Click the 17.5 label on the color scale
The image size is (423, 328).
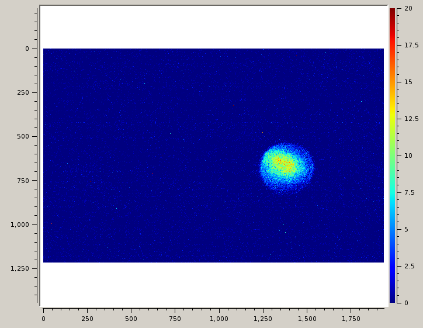(x=411, y=45)
